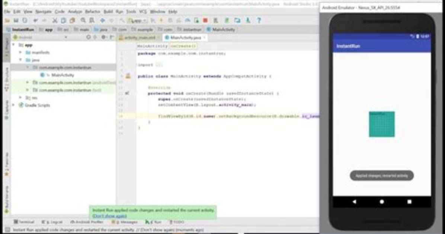Select MainActivity in the navigation breadcrumb
The width and height of the screenshot is (445, 234).
pos(221,29)
